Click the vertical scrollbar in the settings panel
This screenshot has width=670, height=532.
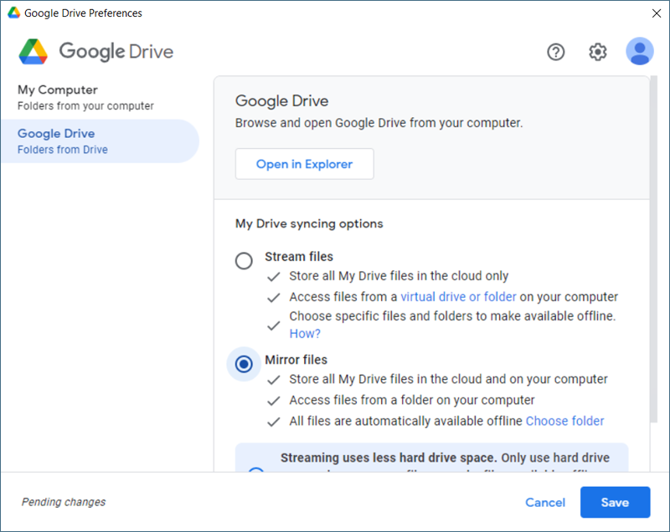[653, 249]
